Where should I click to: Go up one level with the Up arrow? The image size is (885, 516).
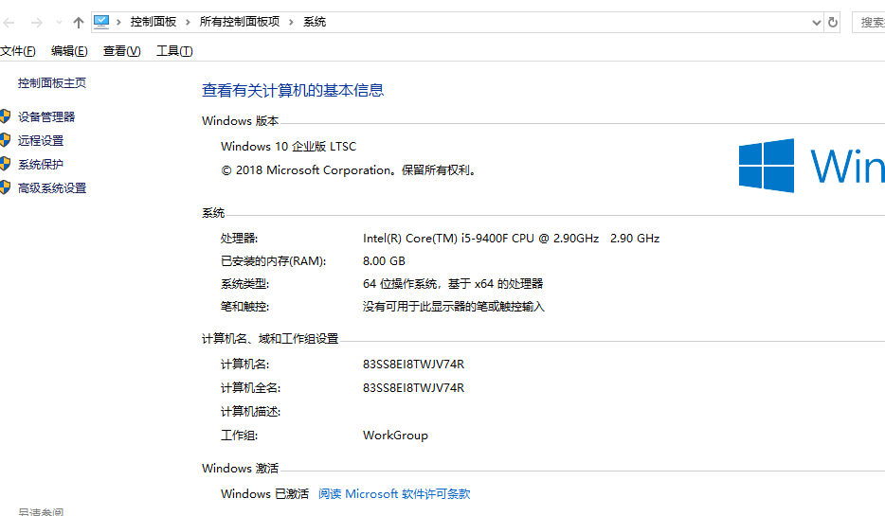pos(79,22)
